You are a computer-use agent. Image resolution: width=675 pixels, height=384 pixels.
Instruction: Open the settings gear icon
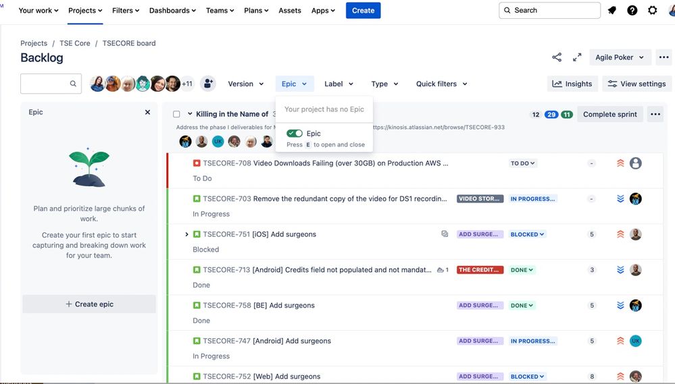point(653,10)
